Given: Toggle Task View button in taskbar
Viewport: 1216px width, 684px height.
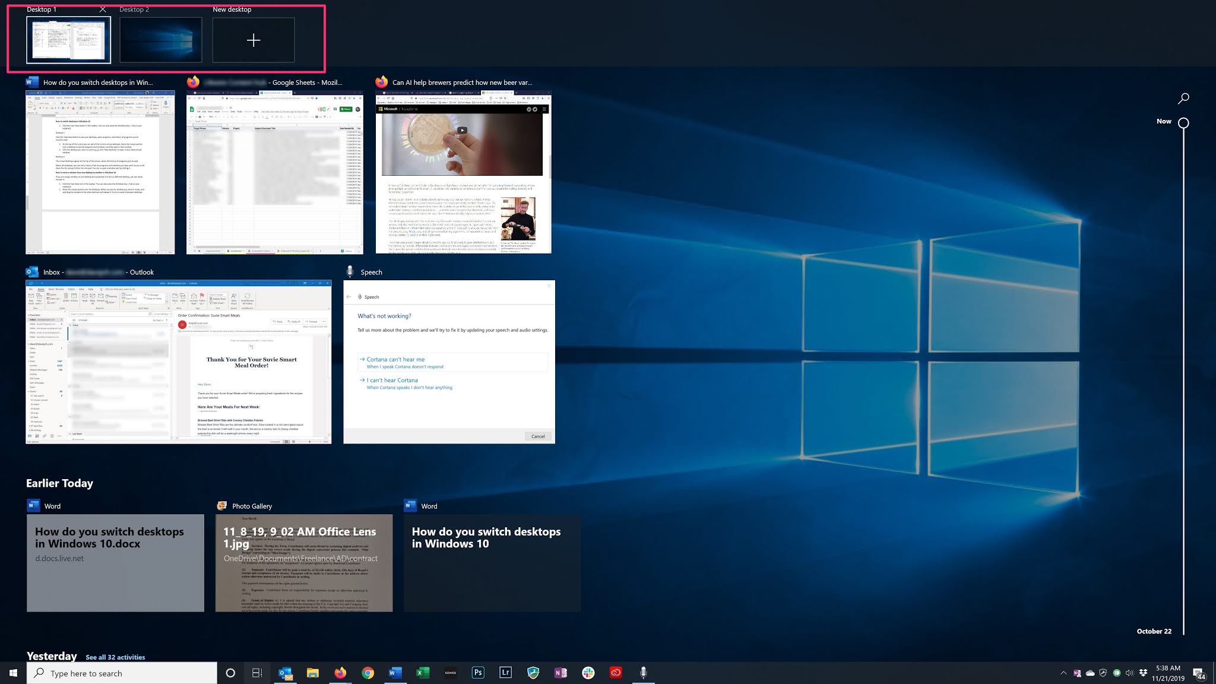Looking at the screenshot, I should coord(257,673).
